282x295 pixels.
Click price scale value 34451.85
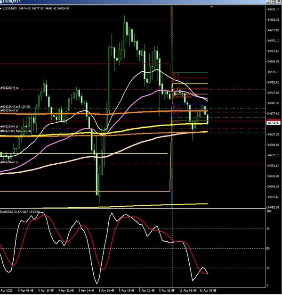point(273,207)
